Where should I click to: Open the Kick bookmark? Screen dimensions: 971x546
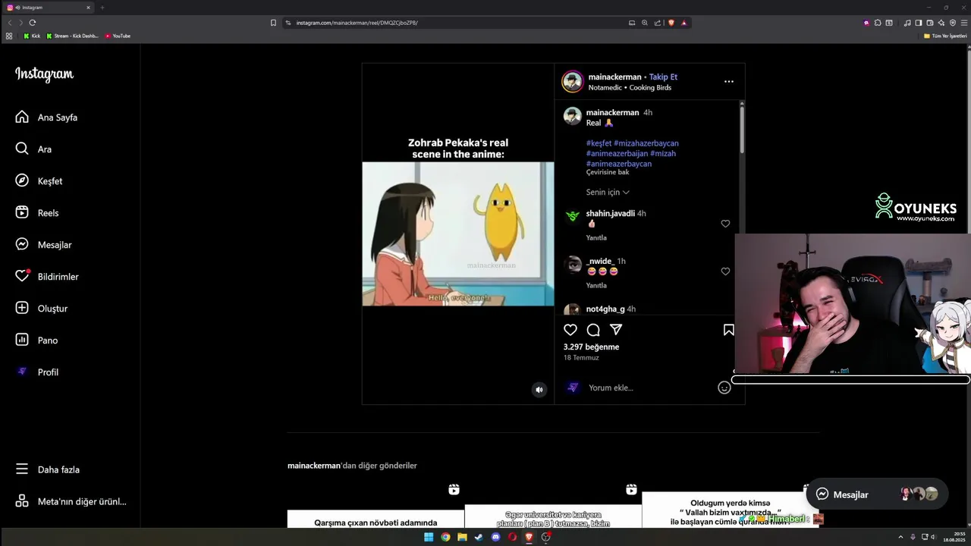click(x=32, y=36)
